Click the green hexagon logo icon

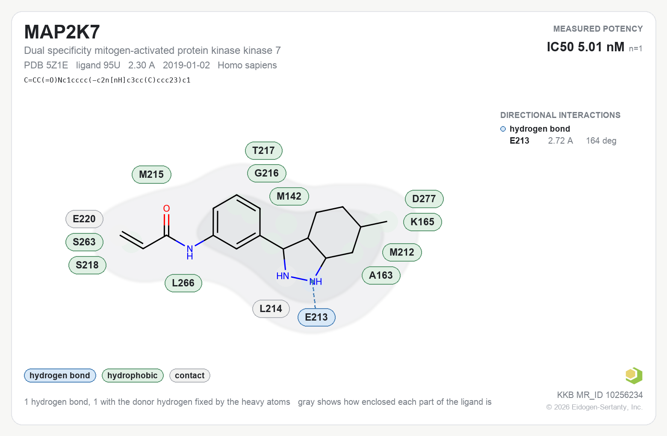coord(634,376)
